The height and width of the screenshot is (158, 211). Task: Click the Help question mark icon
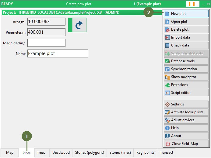pos(167,128)
